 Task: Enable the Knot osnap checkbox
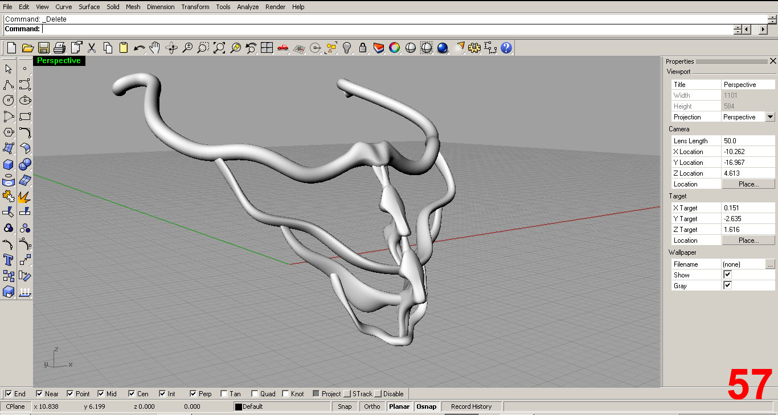pos(285,393)
